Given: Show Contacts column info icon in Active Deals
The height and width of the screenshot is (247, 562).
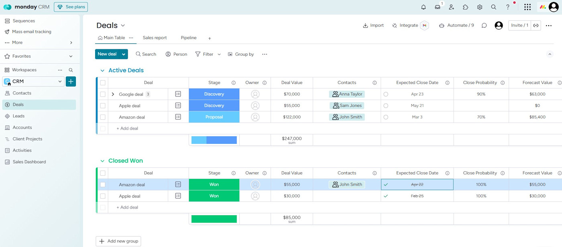Looking at the screenshot, I should coord(375,83).
